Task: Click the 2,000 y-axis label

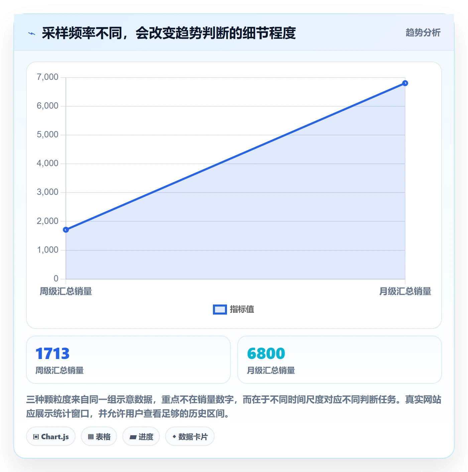Action: [47, 221]
